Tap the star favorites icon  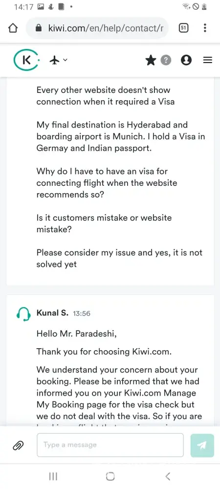pyautogui.click(x=151, y=60)
